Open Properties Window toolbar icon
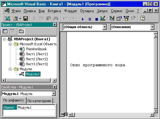Viewport: 160px width, 119px height. [119, 18]
